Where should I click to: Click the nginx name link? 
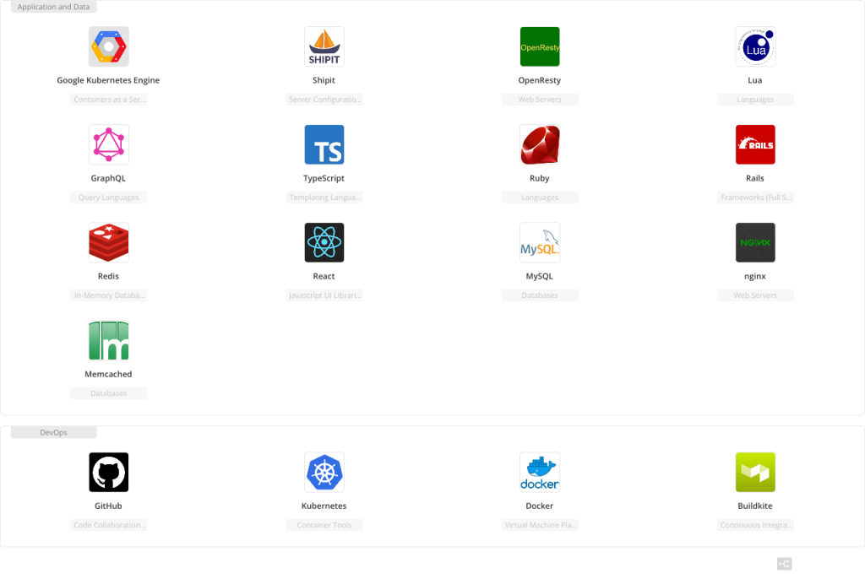point(755,276)
